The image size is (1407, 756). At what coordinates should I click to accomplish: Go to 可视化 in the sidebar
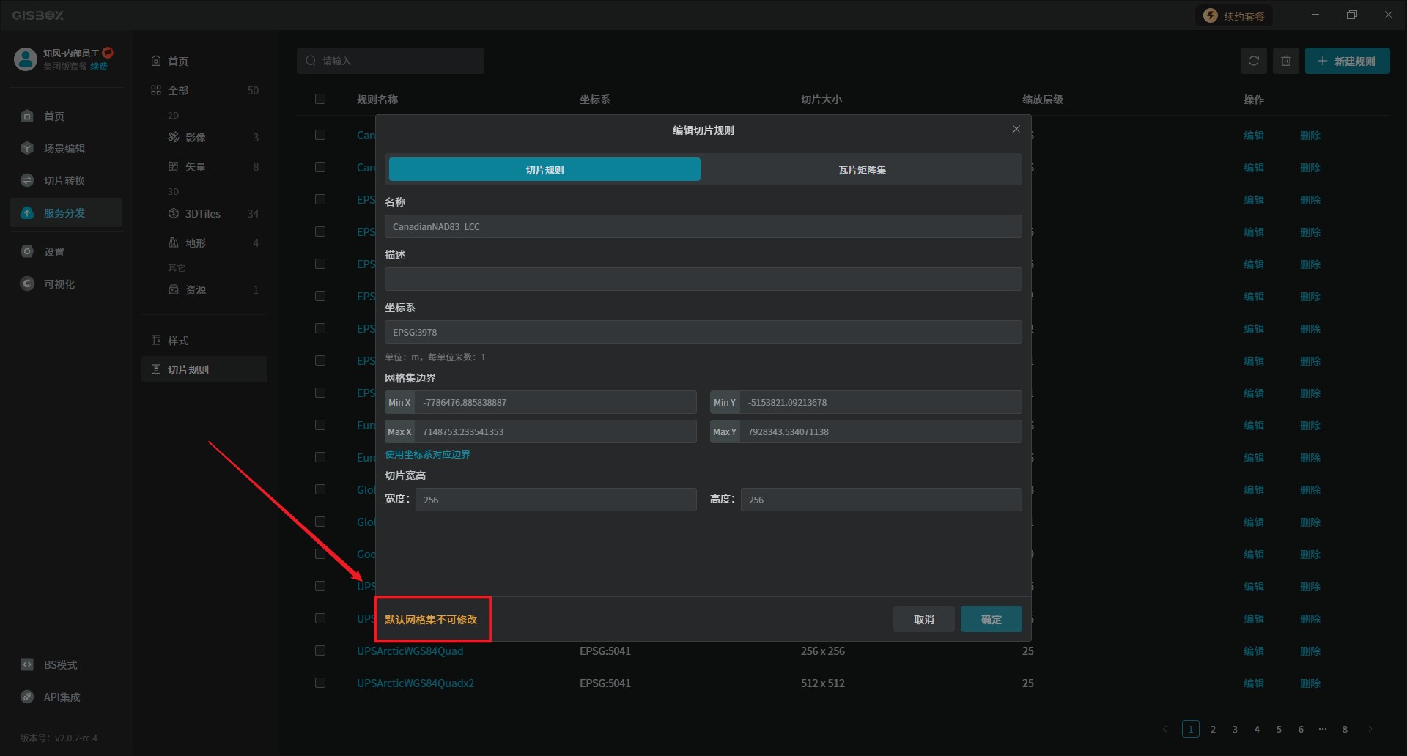pyautogui.click(x=59, y=284)
